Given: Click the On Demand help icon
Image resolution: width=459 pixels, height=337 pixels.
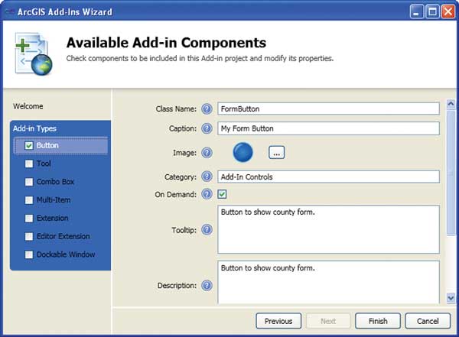Looking at the screenshot, I should pos(207,194).
